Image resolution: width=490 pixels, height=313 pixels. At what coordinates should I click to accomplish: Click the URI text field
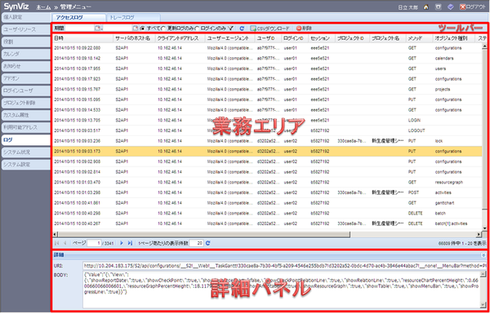(285, 266)
